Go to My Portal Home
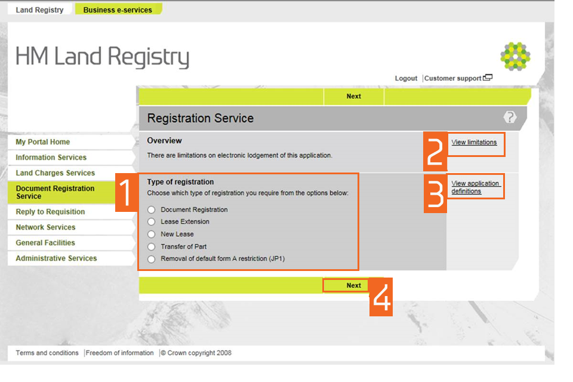The image size is (573, 382). pos(43,142)
